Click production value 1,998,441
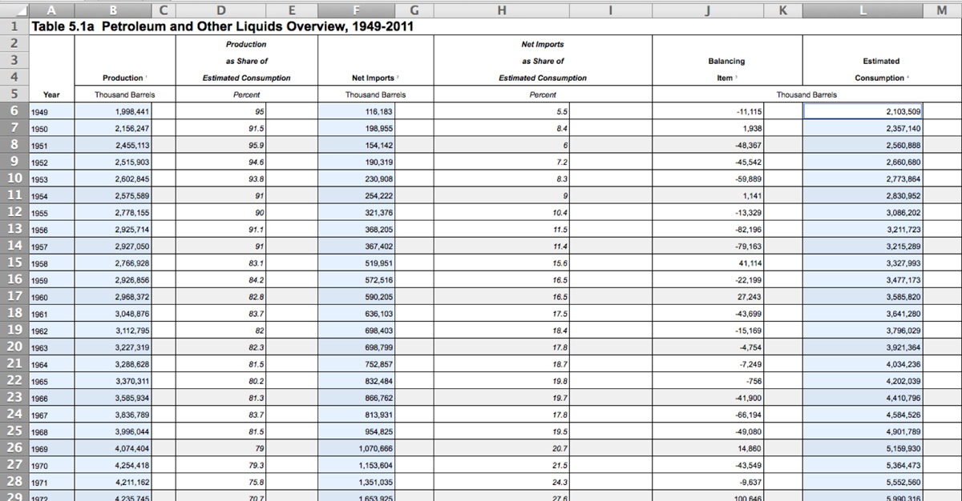Screen dimensions: 962x501 [x=112, y=111]
